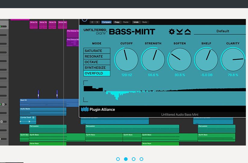Click the SOFTEN knob
Viewport: 248px width, 163px height.
[179, 60]
